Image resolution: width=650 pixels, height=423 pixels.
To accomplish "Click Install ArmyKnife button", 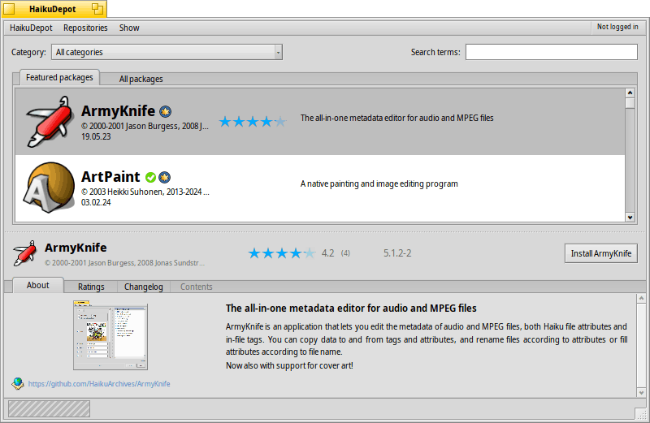I will tap(601, 253).
